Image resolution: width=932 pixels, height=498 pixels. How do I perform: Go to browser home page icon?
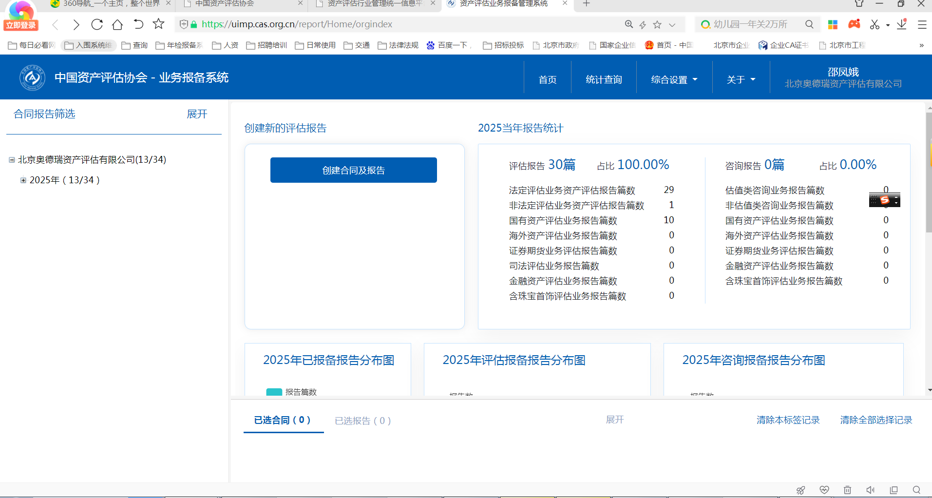tap(117, 24)
